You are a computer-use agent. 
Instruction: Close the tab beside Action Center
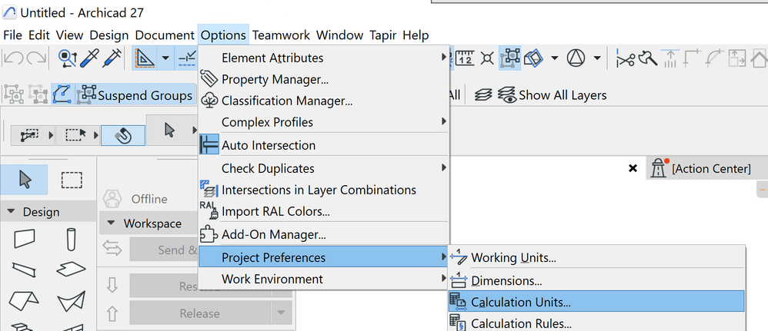[x=633, y=167]
